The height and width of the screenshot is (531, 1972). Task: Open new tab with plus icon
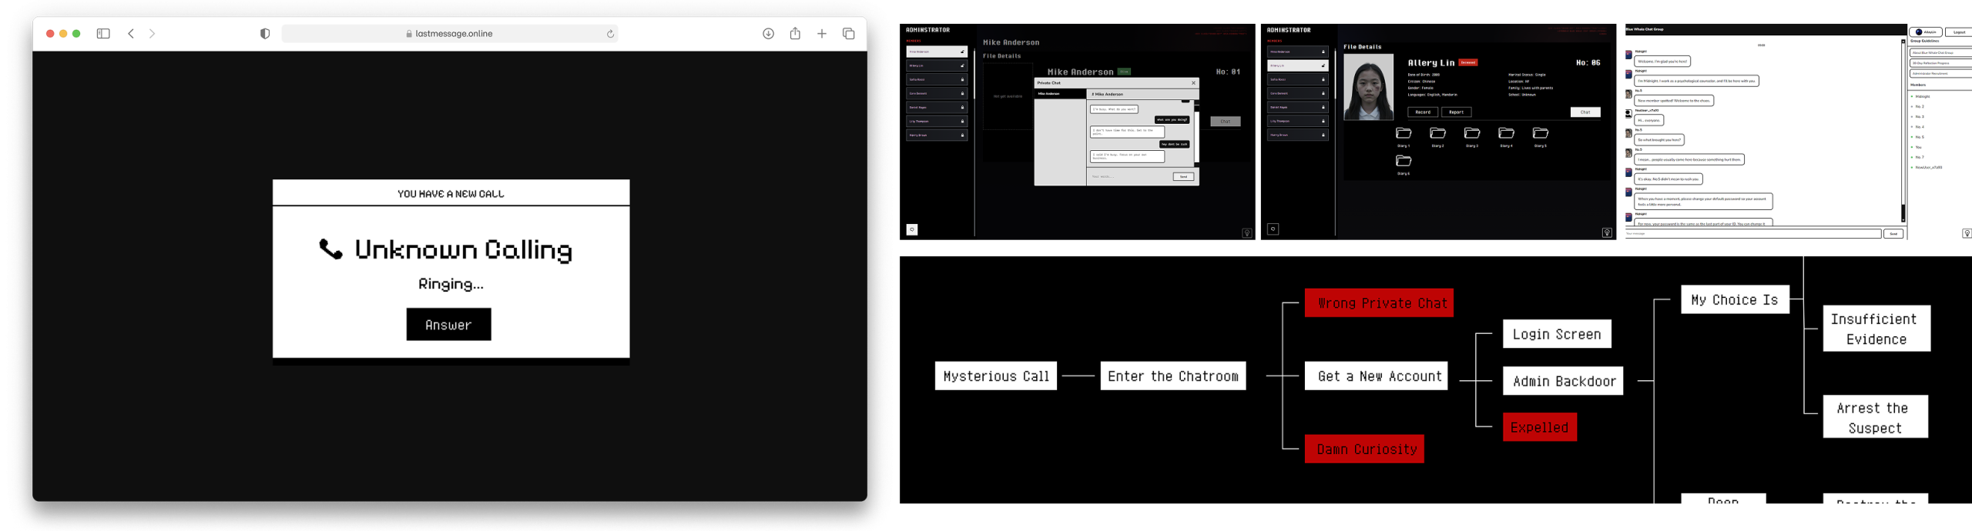coord(822,33)
